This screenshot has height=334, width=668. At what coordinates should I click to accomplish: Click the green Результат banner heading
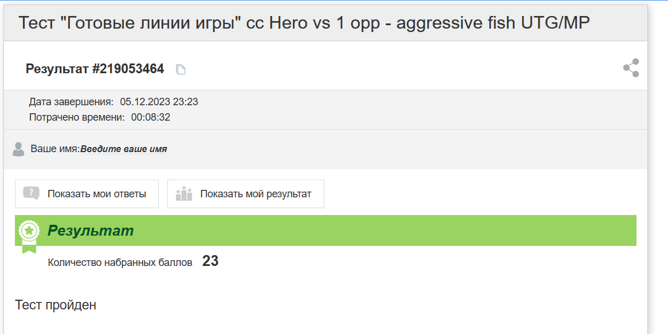click(91, 230)
